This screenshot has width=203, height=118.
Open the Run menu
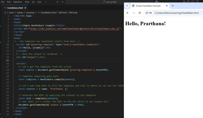click(39, 2)
